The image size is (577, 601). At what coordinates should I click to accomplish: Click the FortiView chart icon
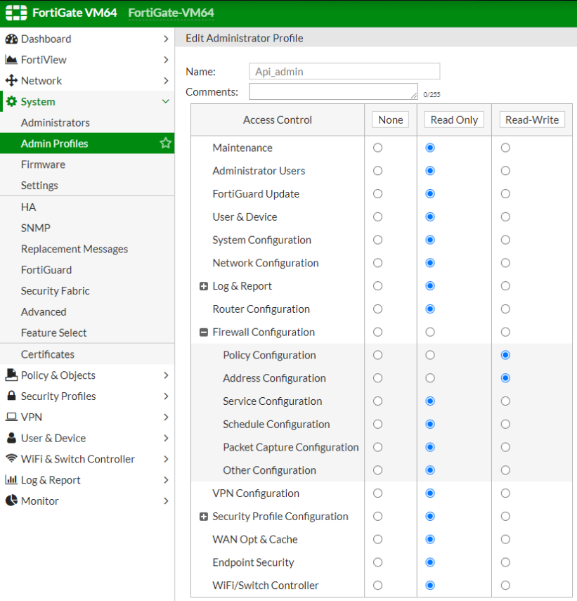point(11,60)
